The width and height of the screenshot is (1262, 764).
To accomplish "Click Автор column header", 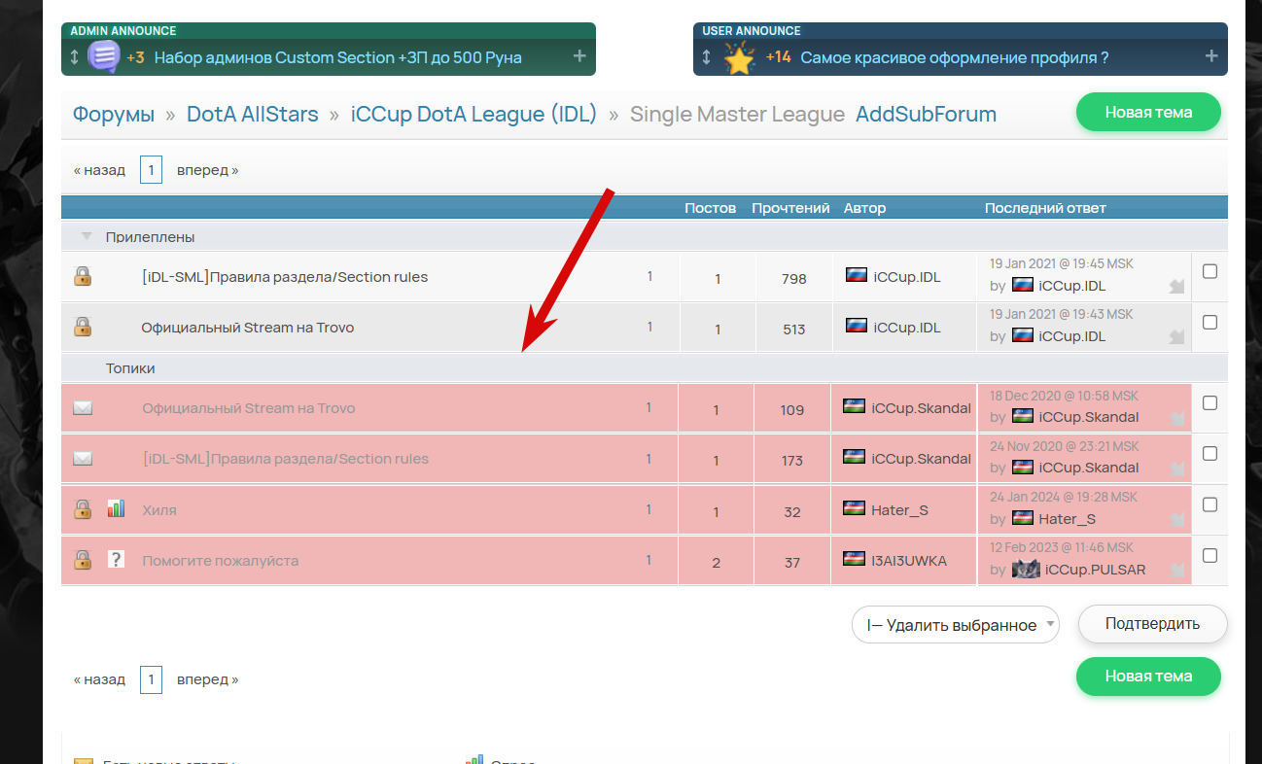I will tap(864, 208).
